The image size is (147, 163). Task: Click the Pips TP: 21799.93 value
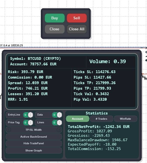coord(92,88)
